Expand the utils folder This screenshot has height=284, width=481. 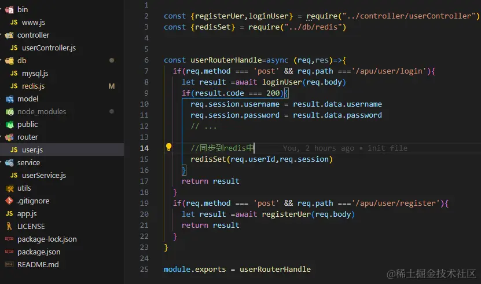pyautogui.click(x=24, y=188)
